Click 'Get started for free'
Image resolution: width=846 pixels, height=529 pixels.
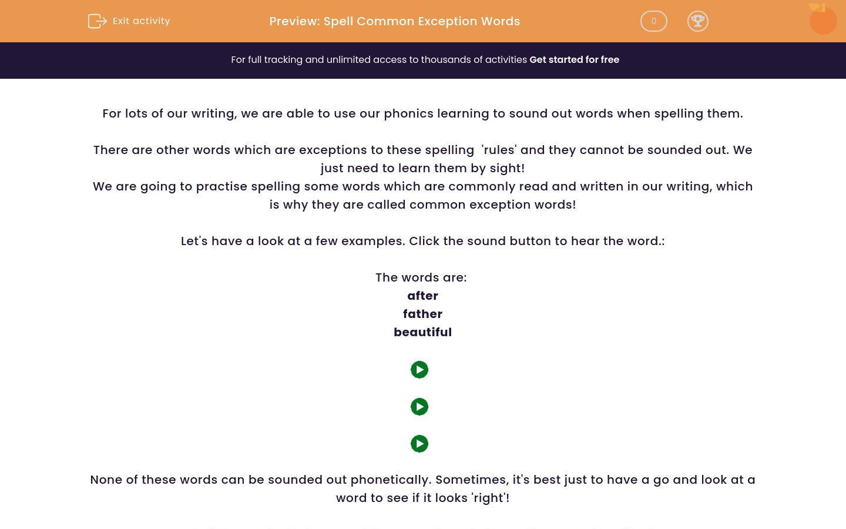tap(574, 59)
